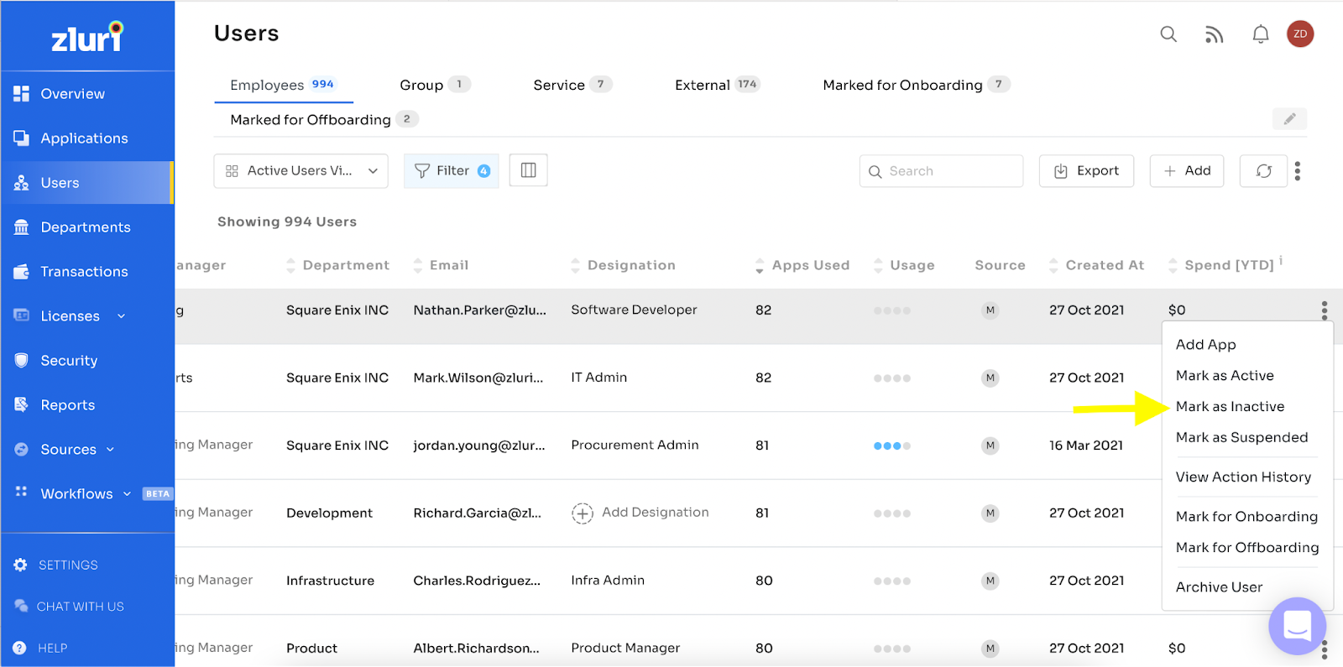
Task: Open the notifications bell
Action: pyautogui.click(x=1260, y=34)
